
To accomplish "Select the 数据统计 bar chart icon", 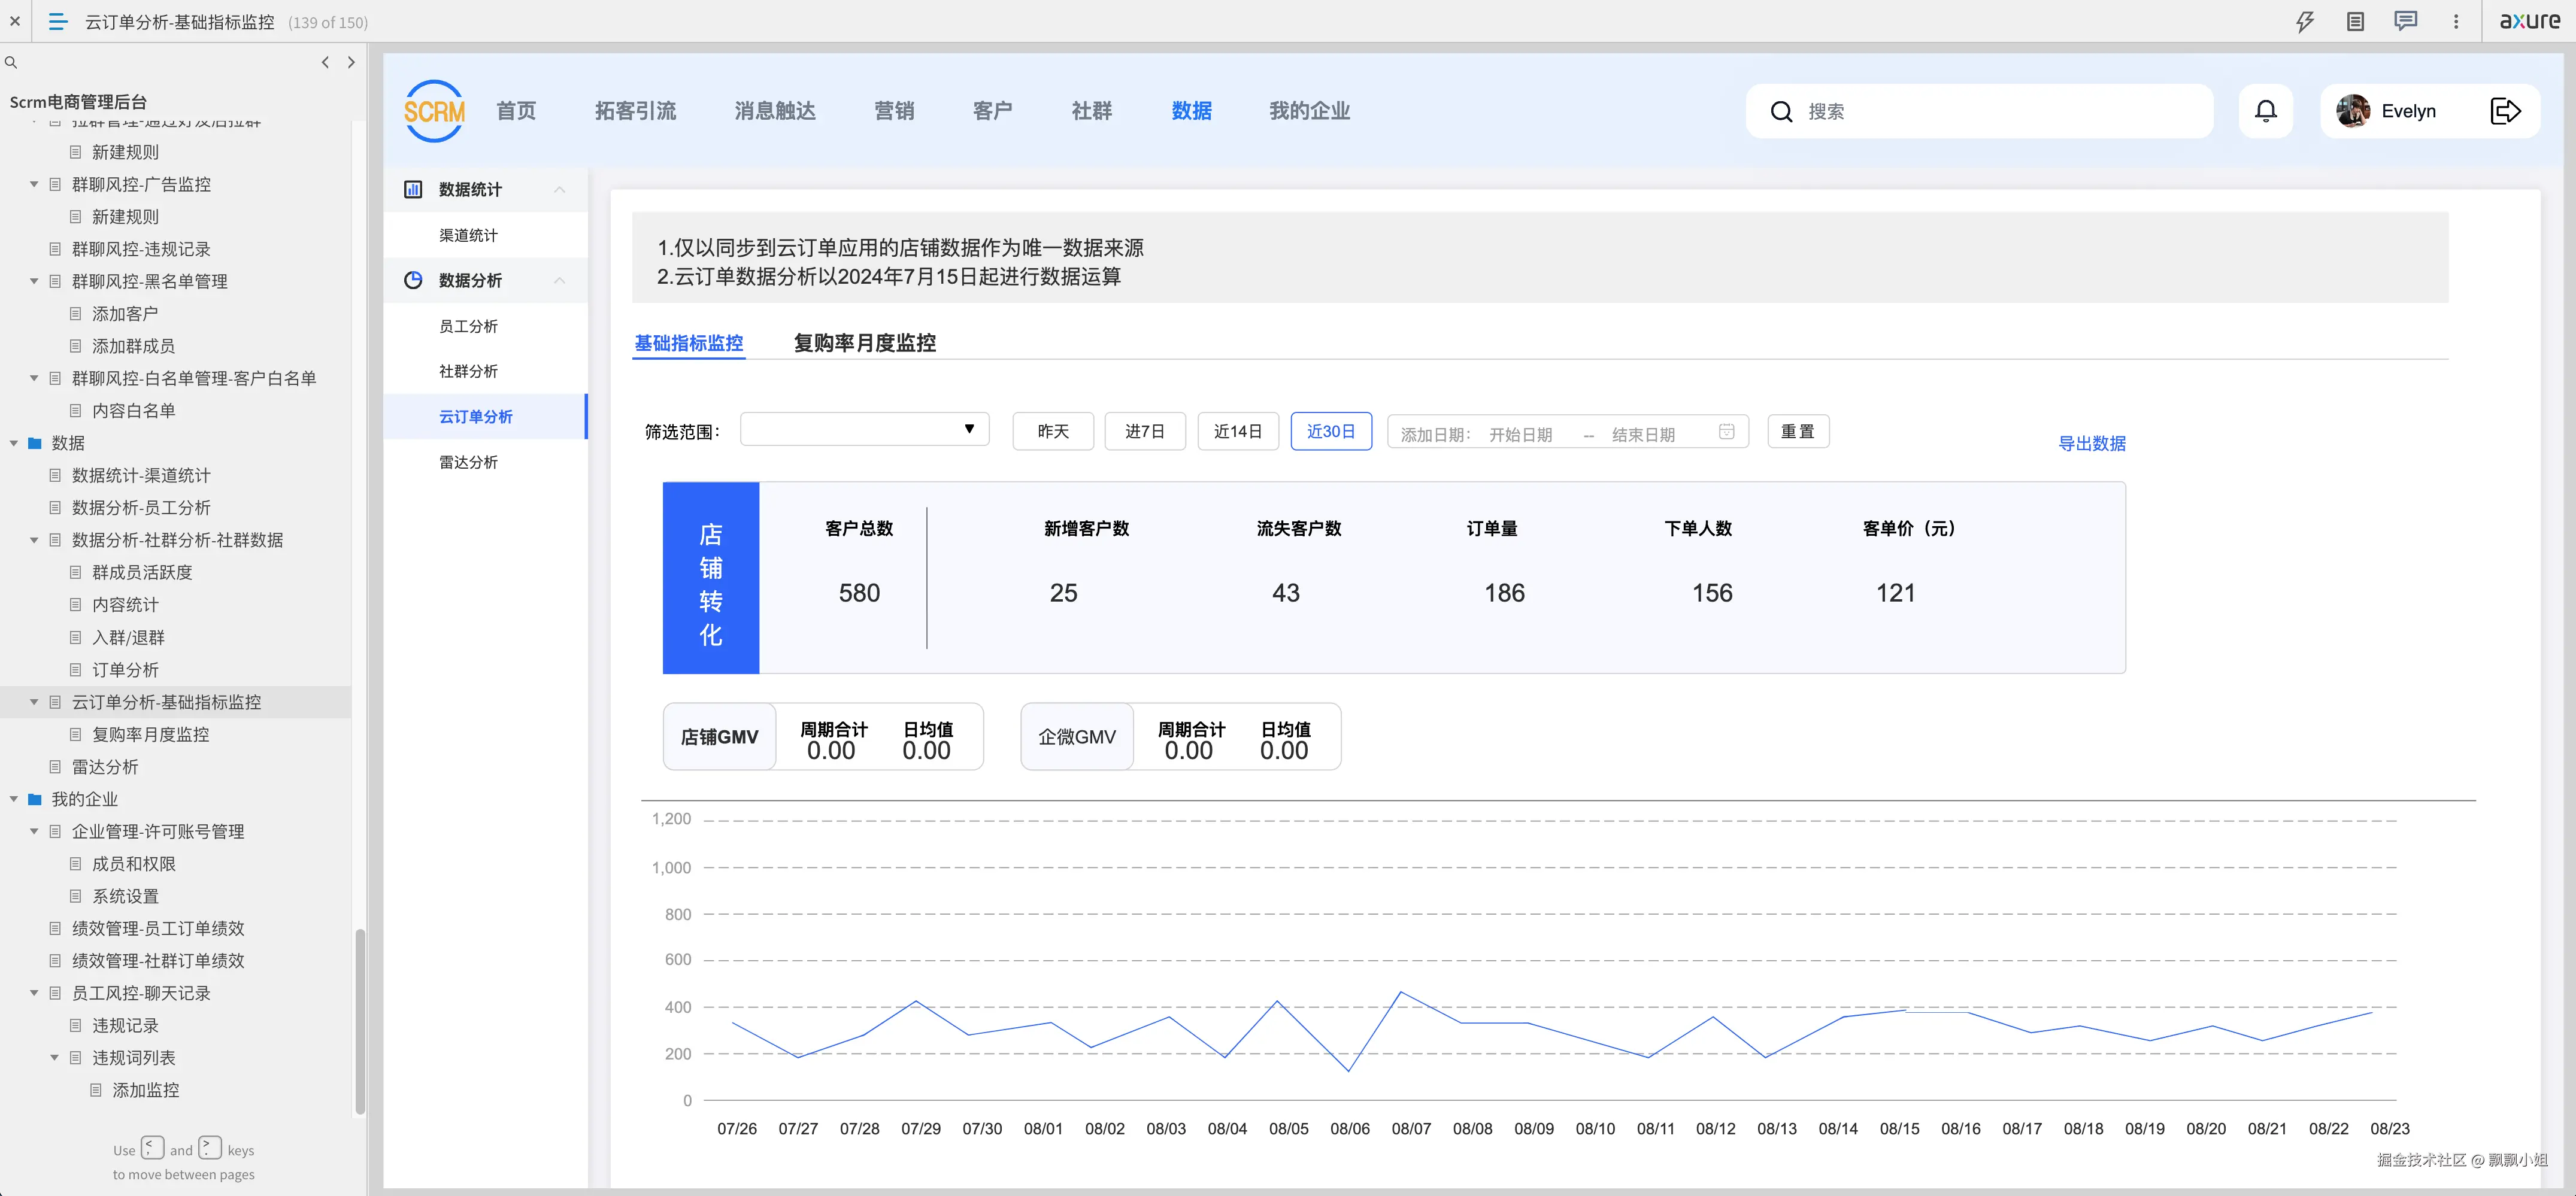I will 413,189.
